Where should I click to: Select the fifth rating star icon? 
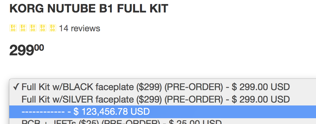(52, 28)
